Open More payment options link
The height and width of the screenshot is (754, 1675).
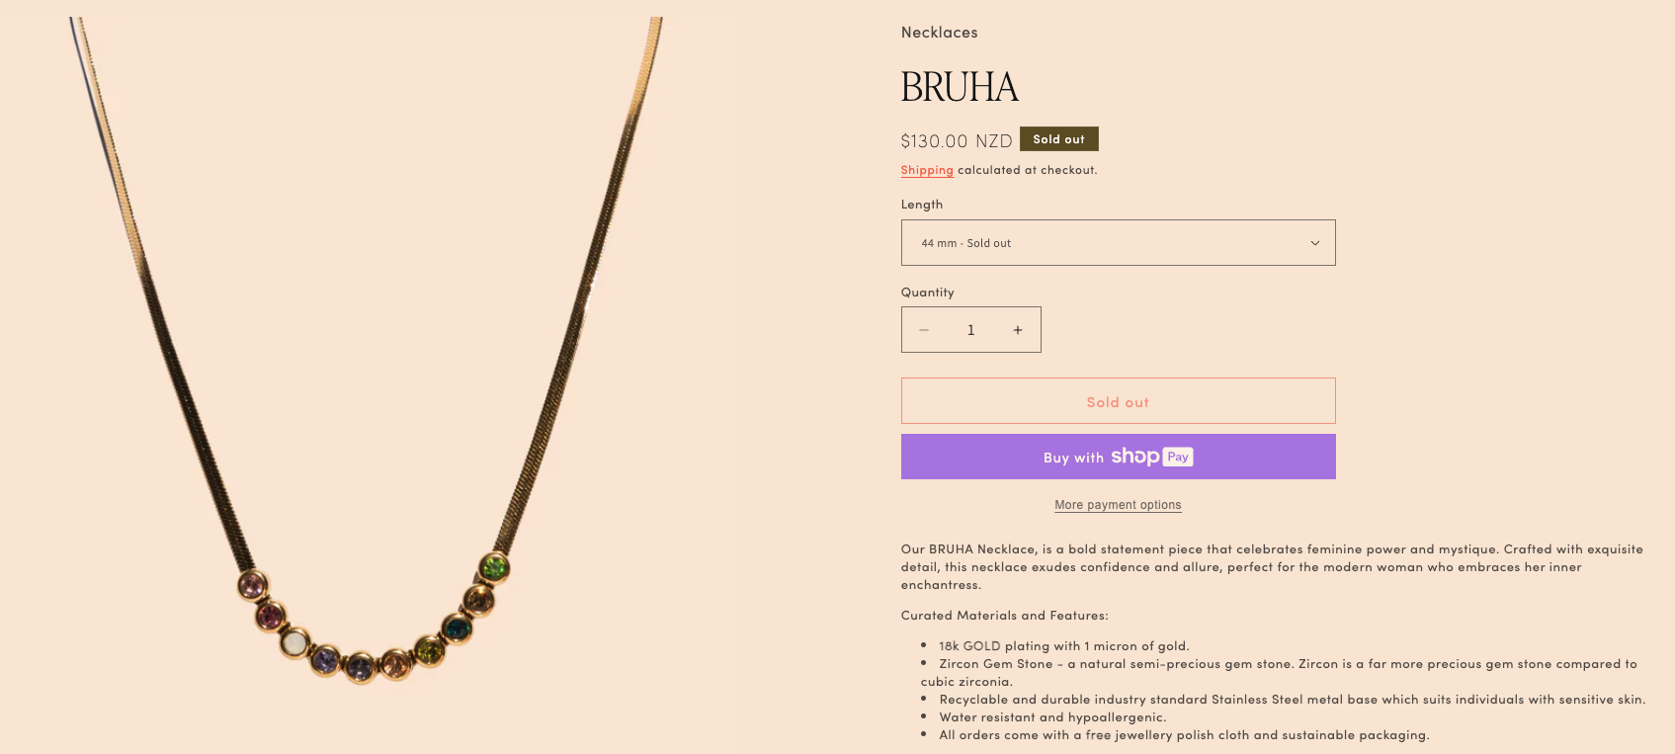tap(1118, 505)
